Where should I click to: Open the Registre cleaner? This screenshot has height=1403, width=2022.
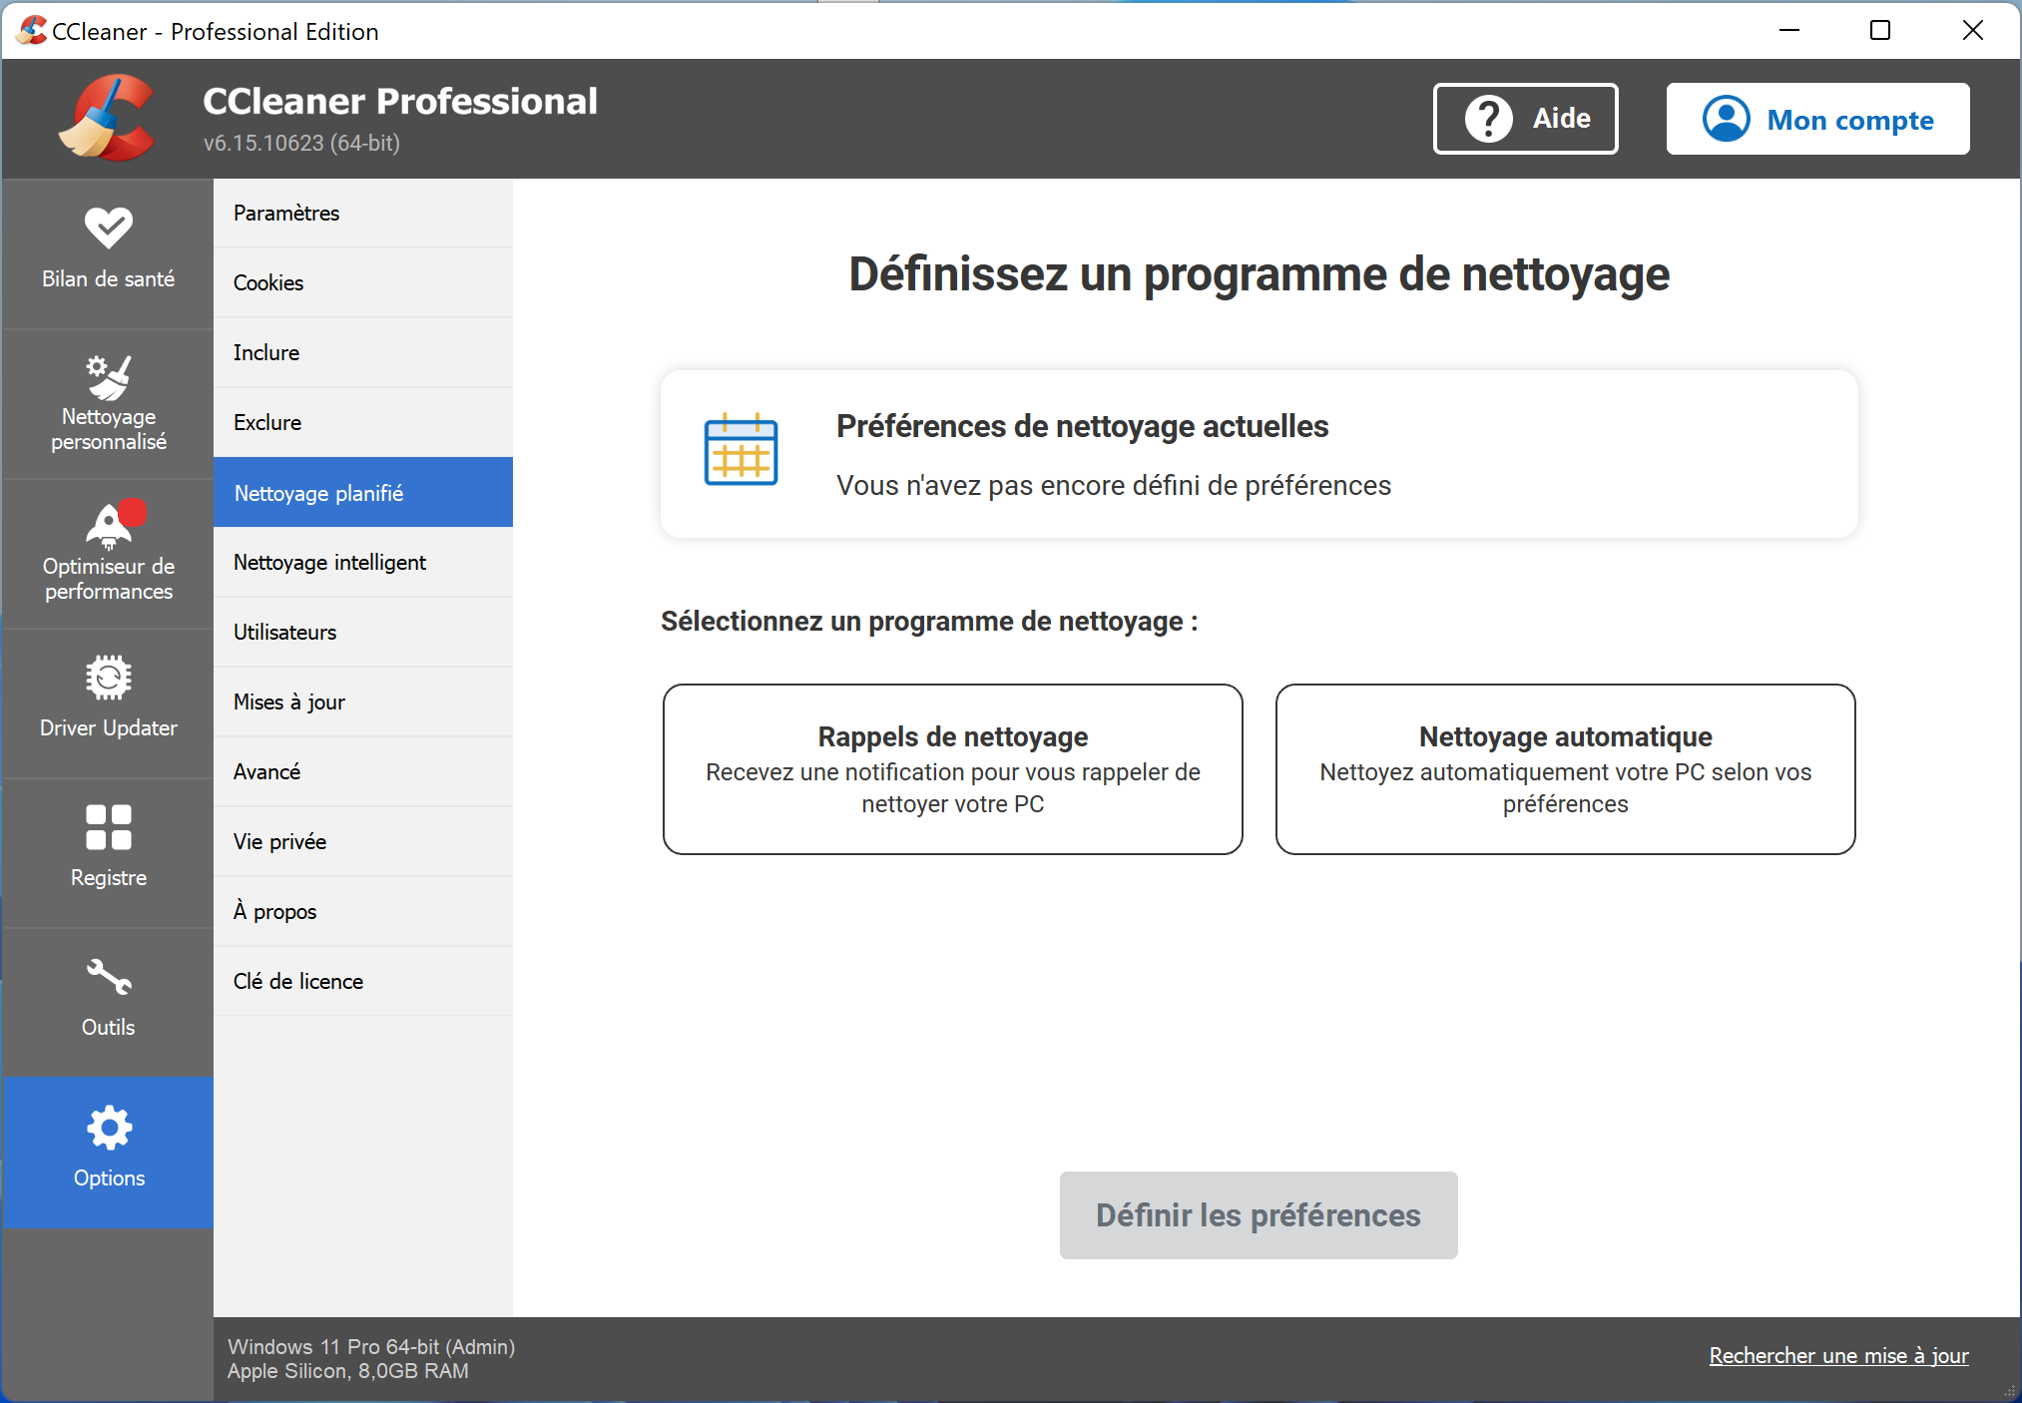coord(107,848)
